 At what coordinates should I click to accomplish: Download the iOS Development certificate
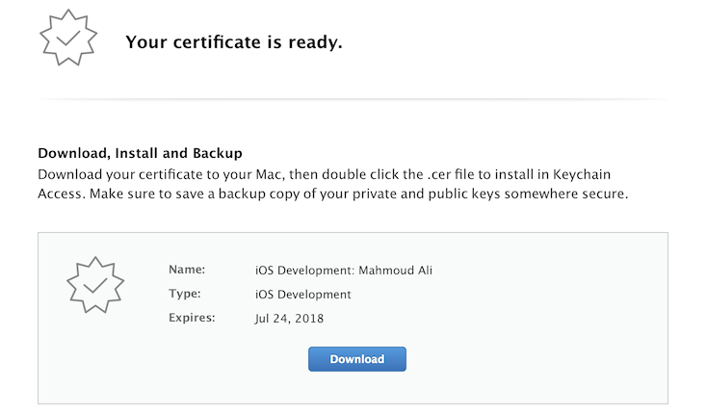357,359
